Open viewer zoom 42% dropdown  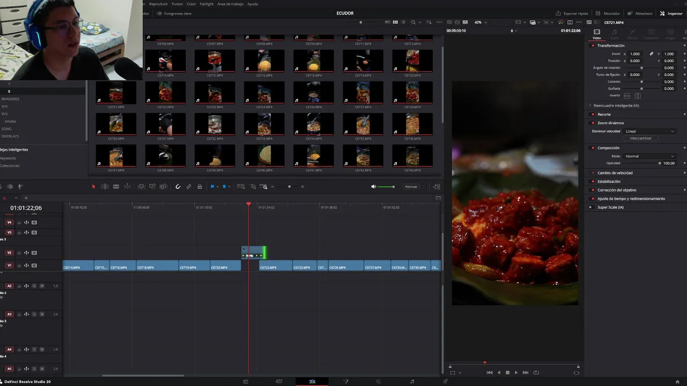point(480,23)
